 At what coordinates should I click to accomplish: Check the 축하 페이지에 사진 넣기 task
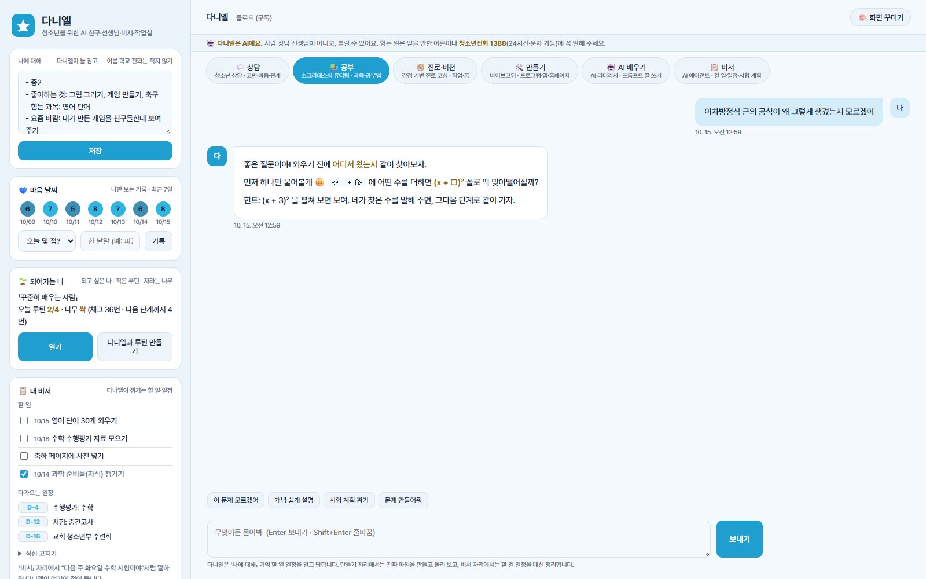[x=24, y=456]
